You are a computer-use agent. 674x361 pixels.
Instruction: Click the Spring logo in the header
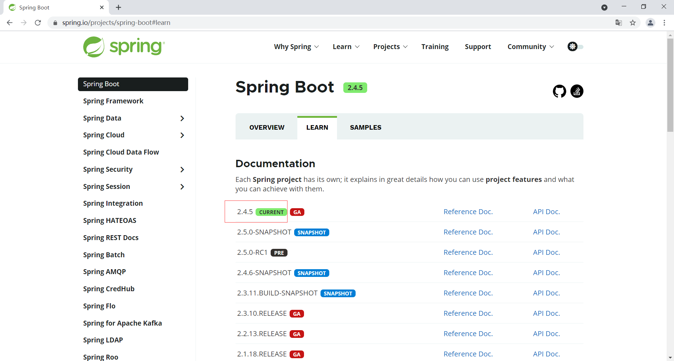point(124,47)
